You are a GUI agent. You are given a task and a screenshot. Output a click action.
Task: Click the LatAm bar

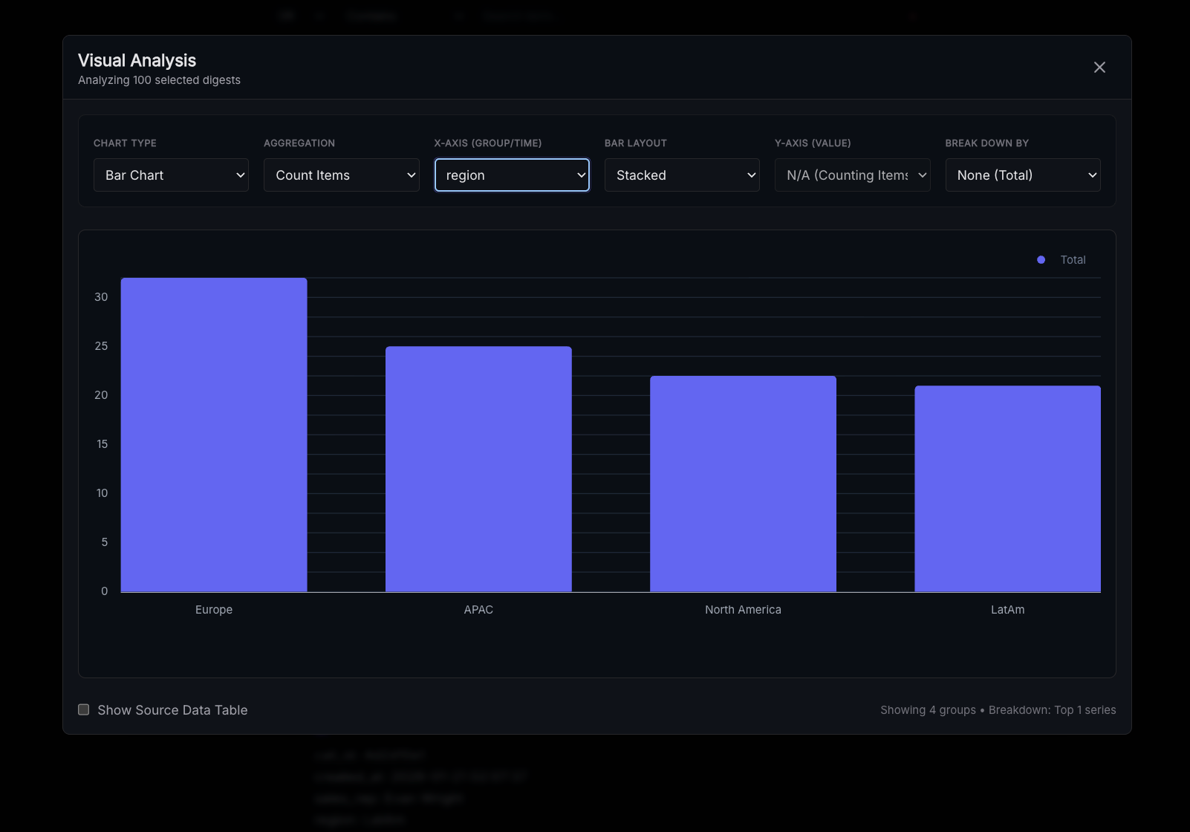[1007, 488]
